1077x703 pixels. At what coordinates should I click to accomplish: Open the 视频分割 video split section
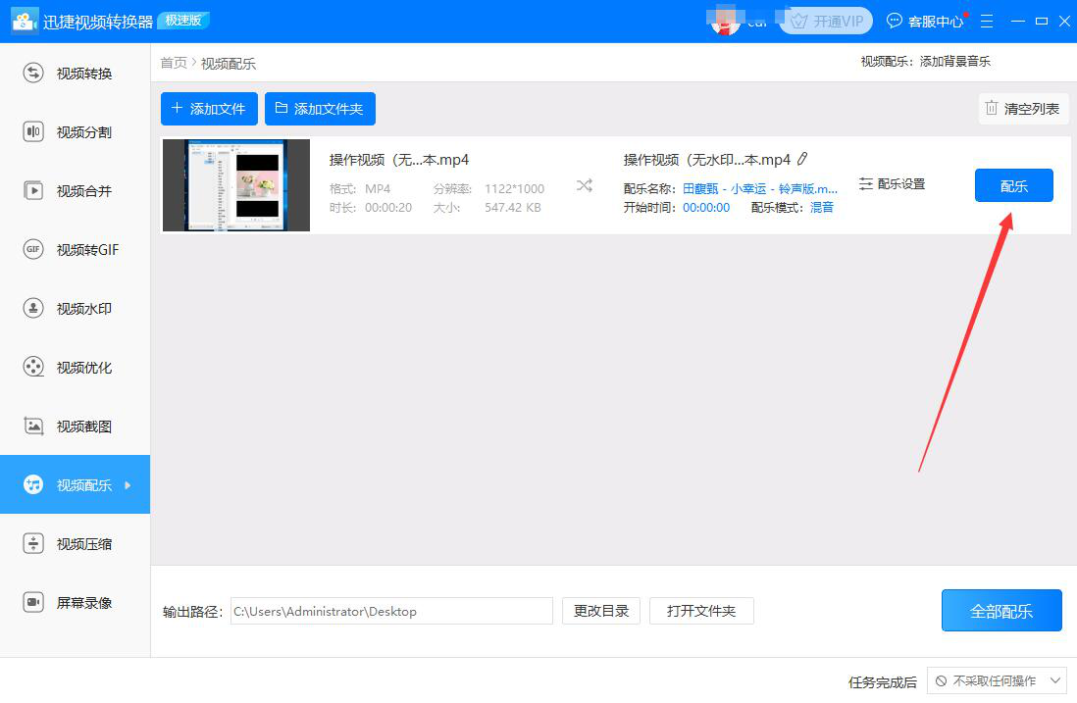point(75,131)
